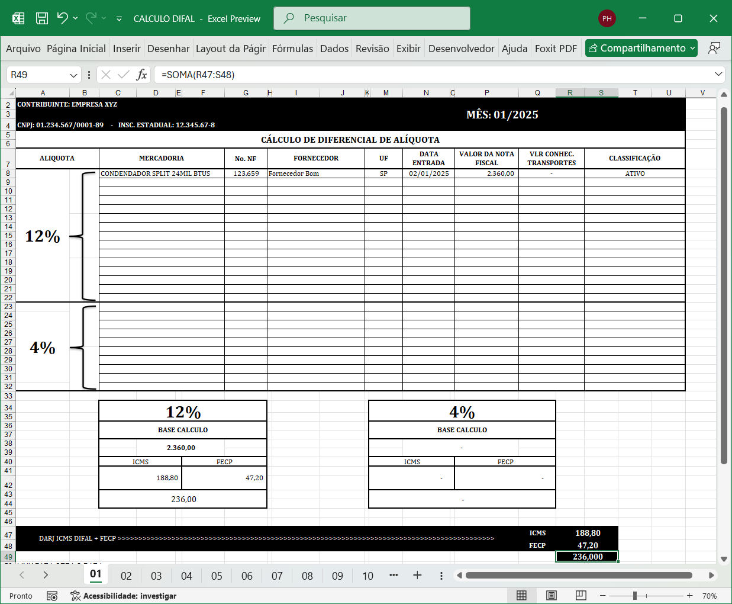
Task: Click the Undo arrow icon
Action: (62, 18)
